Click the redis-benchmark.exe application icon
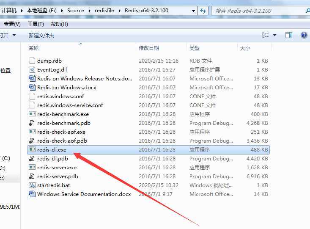The width and height of the screenshot is (310, 229). point(32,114)
